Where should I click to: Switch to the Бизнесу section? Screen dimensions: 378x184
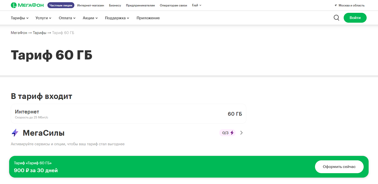pos(115,5)
